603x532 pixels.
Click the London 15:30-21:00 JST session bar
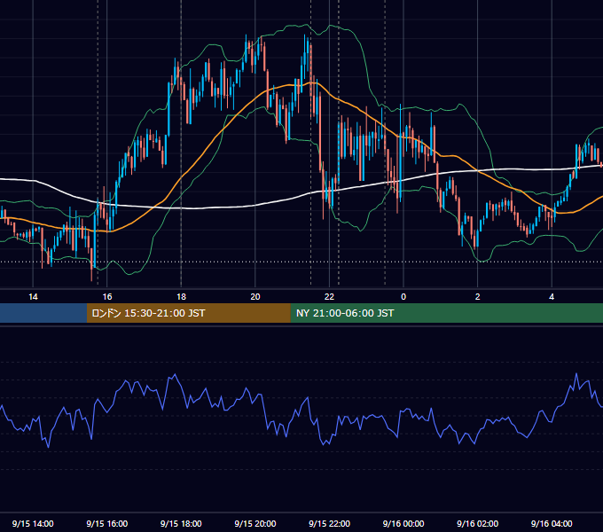point(188,313)
